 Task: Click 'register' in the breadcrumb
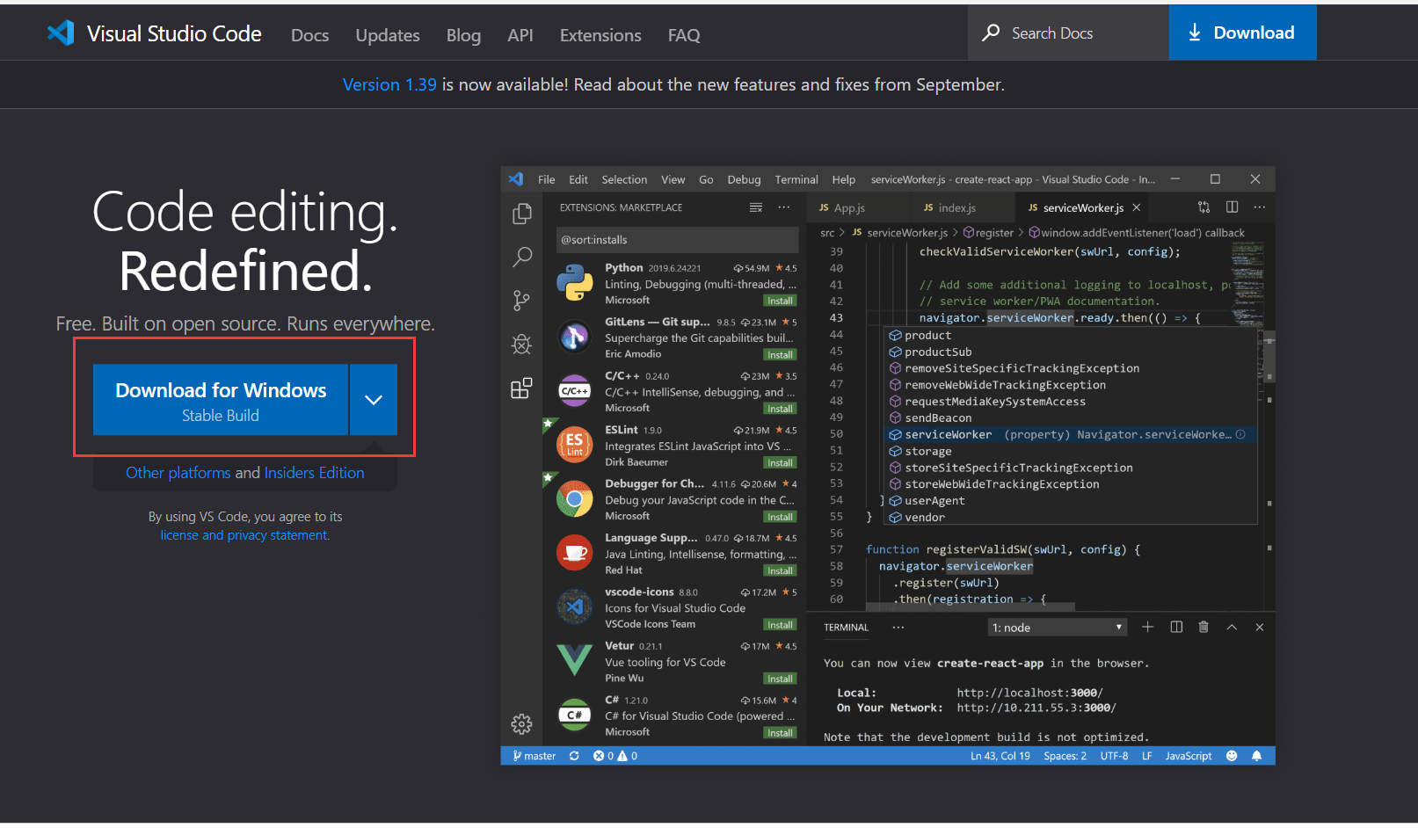[989, 233]
